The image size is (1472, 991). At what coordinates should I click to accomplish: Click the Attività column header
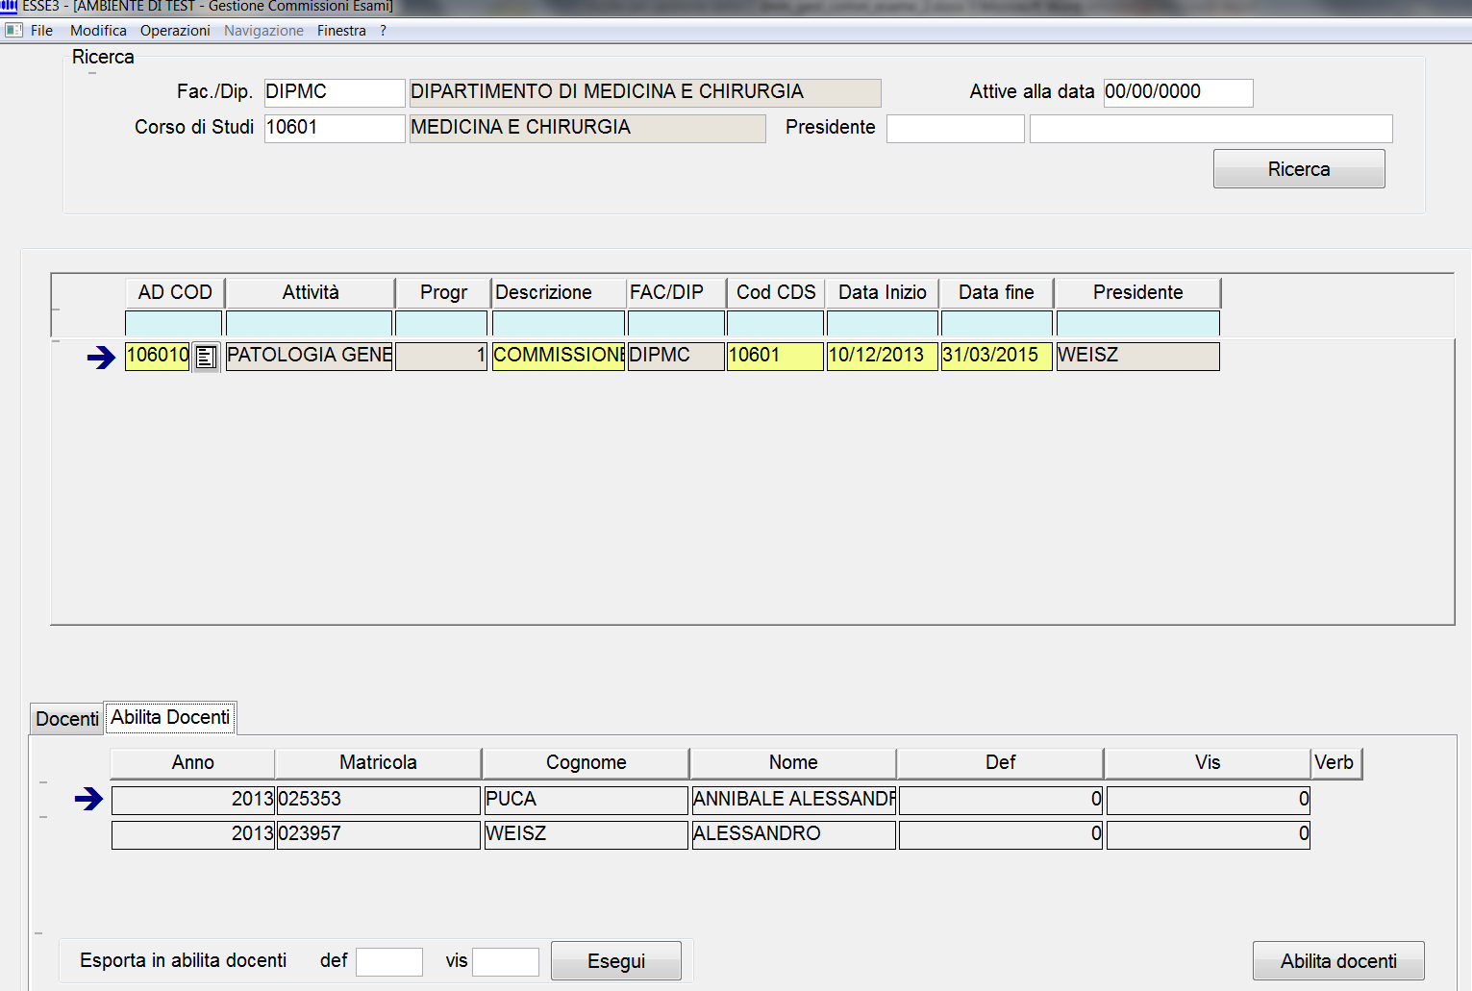coord(311,292)
